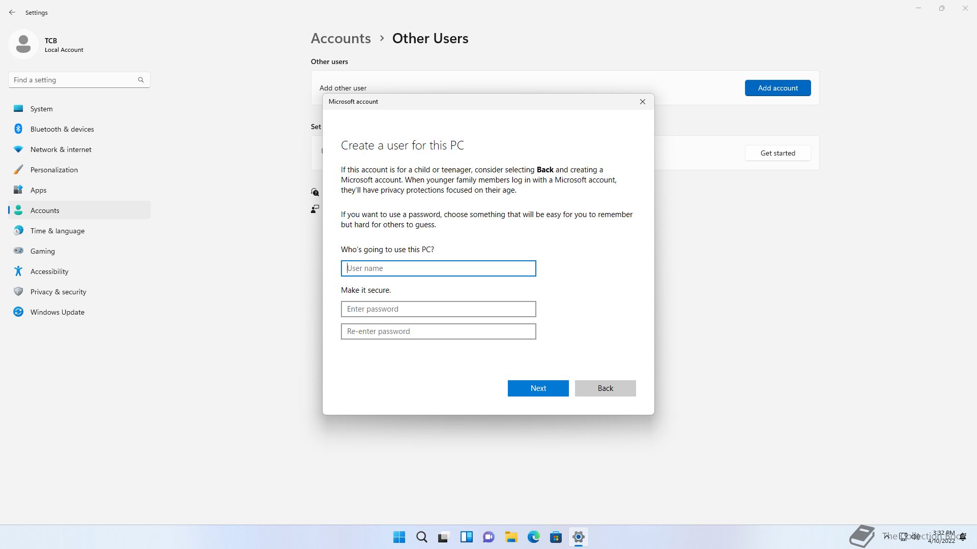
Task: Open taskbar Search
Action: tap(422, 537)
